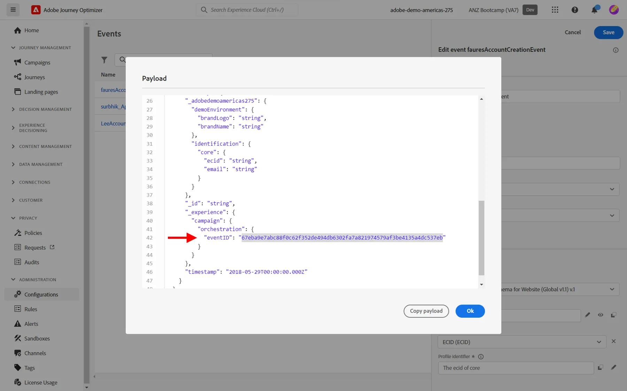This screenshot has height=391, width=627.
Task: Open the notifications bell
Action: 595,10
